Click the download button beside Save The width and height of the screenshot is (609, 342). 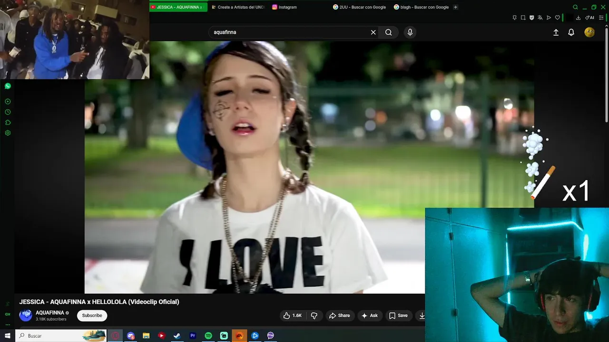pos(421,315)
